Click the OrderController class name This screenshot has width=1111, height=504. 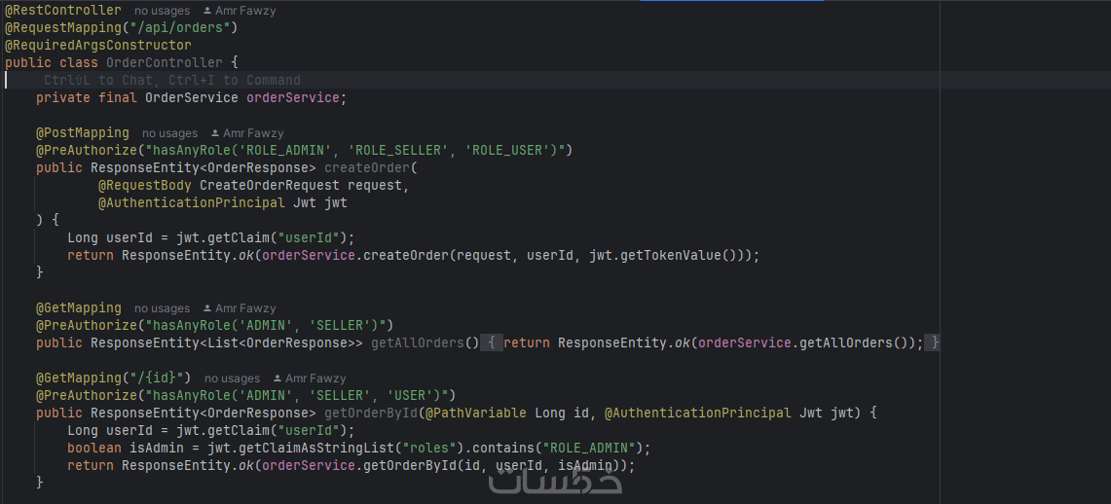click(165, 63)
